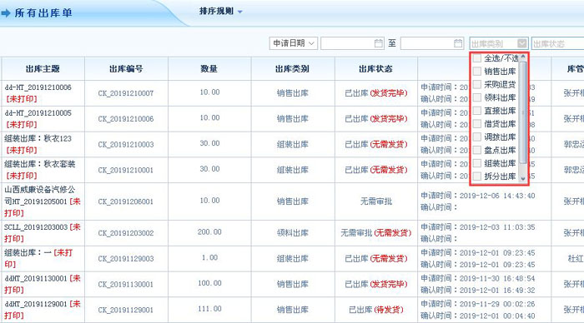
Task: Open outbound order CK_20191210007
Action: [x=126, y=93]
